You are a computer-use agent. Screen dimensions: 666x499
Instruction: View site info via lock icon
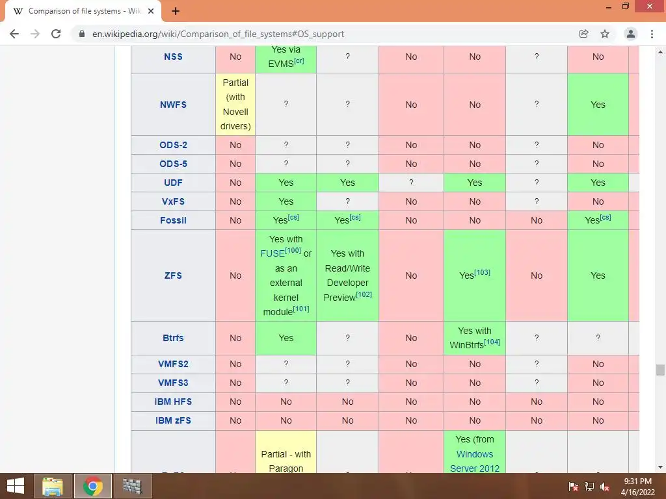point(82,34)
